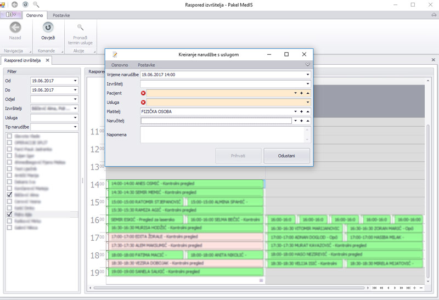Click the up arrow in Platitelj field
Viewport: 439px width, 300px height.
pyautogui.click(x=308, y=112)
